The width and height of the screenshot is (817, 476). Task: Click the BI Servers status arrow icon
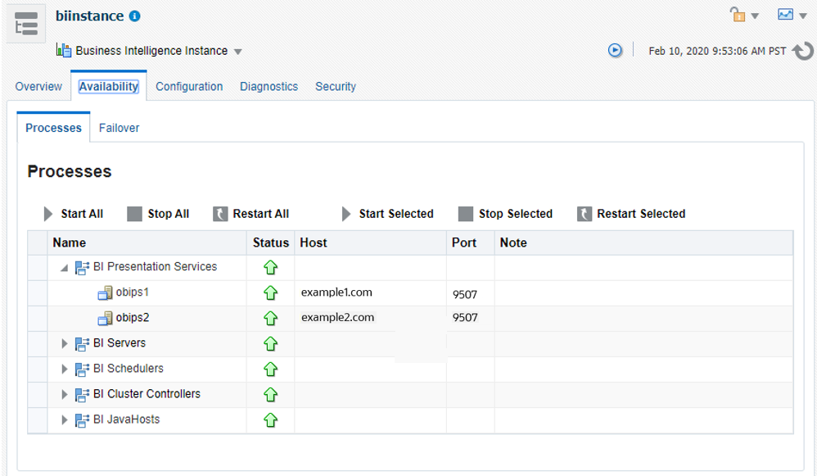270,343
